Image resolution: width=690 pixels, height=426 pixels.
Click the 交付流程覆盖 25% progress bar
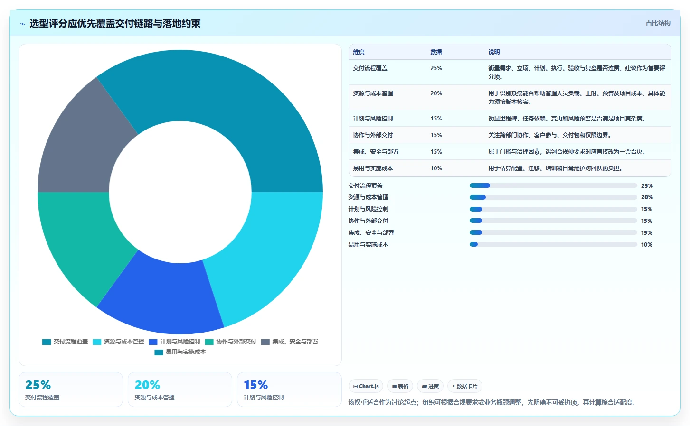553,185
